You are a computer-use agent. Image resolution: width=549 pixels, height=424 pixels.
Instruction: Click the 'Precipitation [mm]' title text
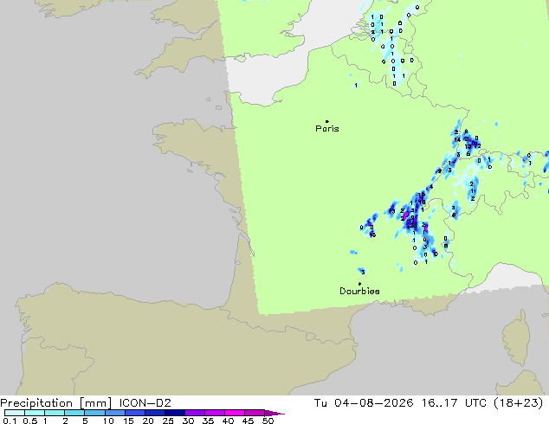coord(56,403)
